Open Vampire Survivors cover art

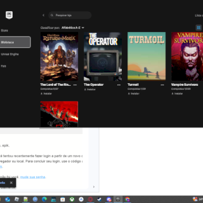point(187,56)
